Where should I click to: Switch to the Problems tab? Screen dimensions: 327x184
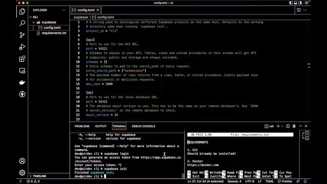click(82, 126)
